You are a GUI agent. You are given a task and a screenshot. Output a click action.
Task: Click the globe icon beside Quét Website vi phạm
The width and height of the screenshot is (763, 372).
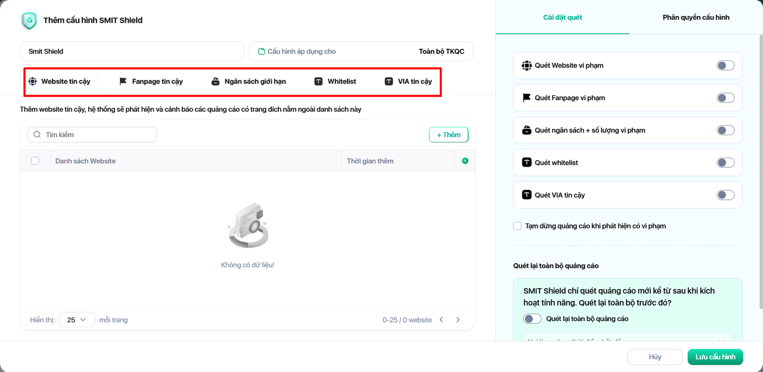click(526, 65)
